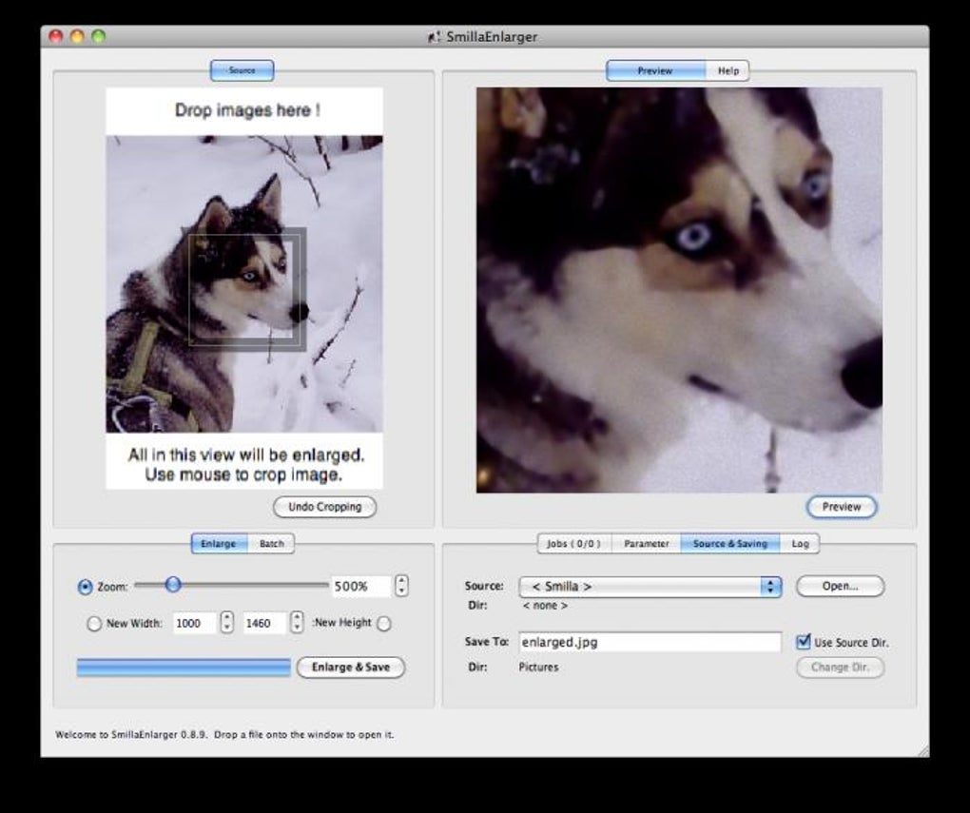
Task: Click the Save To filename field
Action: (650, 642)
